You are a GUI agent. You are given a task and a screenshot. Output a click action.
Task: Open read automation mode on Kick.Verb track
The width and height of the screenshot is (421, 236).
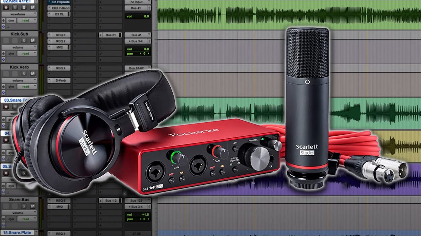point(27,87)
